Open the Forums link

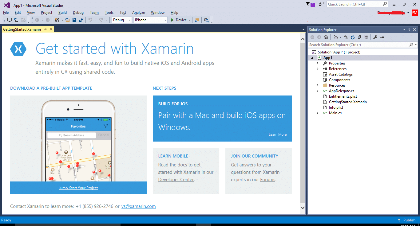pyautogui.click(x=267, y=180)
